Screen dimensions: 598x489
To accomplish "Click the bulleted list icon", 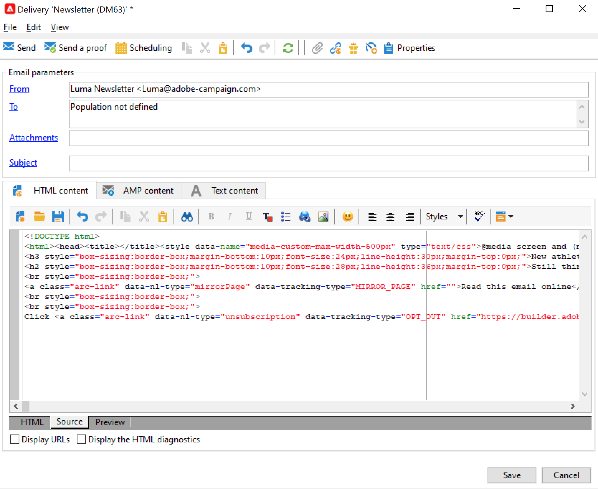I will tap(286, 217).
